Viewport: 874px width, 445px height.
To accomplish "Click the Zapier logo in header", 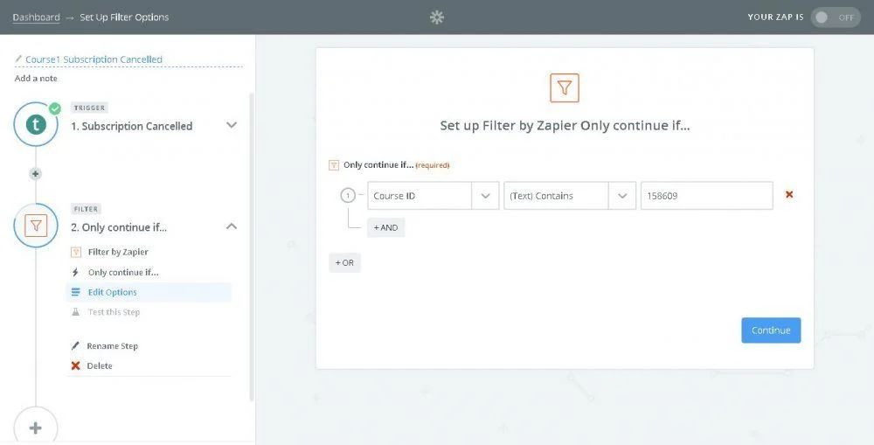I will click(x=437, y=17).
